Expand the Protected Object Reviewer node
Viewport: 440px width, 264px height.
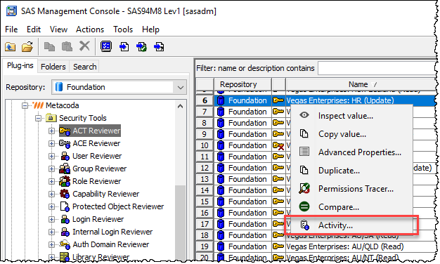pos(51,206)
